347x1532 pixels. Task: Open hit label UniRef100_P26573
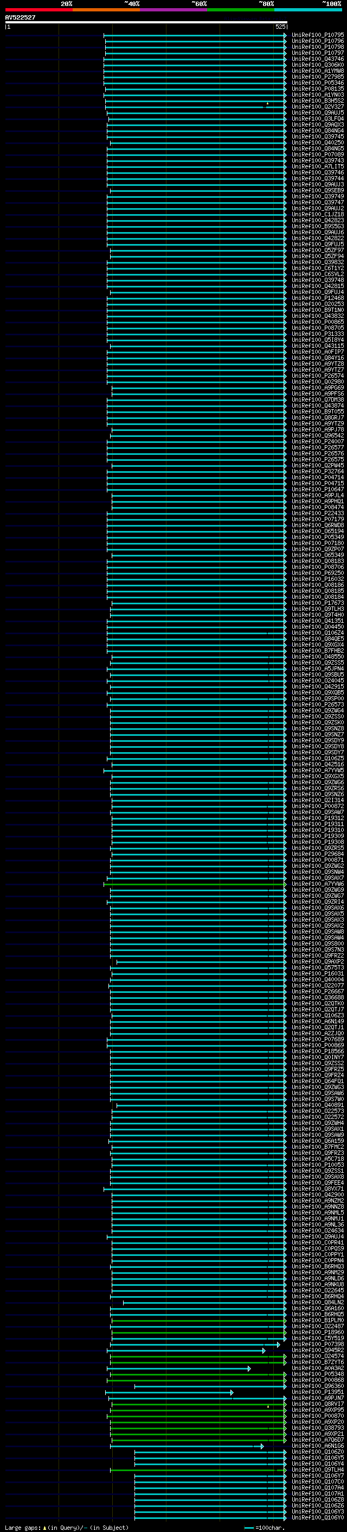point(318,704)
